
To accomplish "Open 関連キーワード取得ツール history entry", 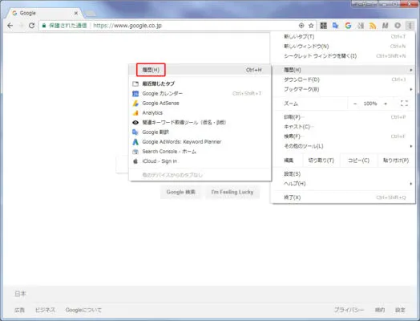I will [x=200, y=122].
